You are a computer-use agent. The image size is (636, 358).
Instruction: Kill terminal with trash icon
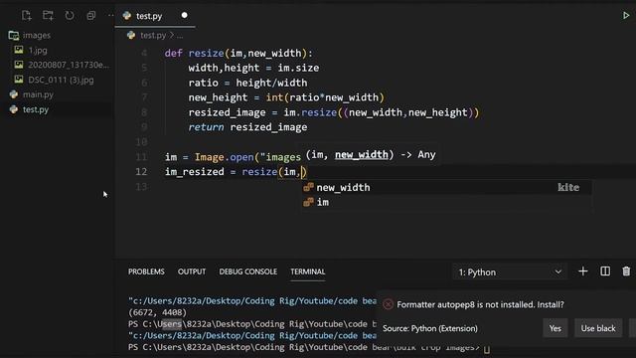(626, 271)
